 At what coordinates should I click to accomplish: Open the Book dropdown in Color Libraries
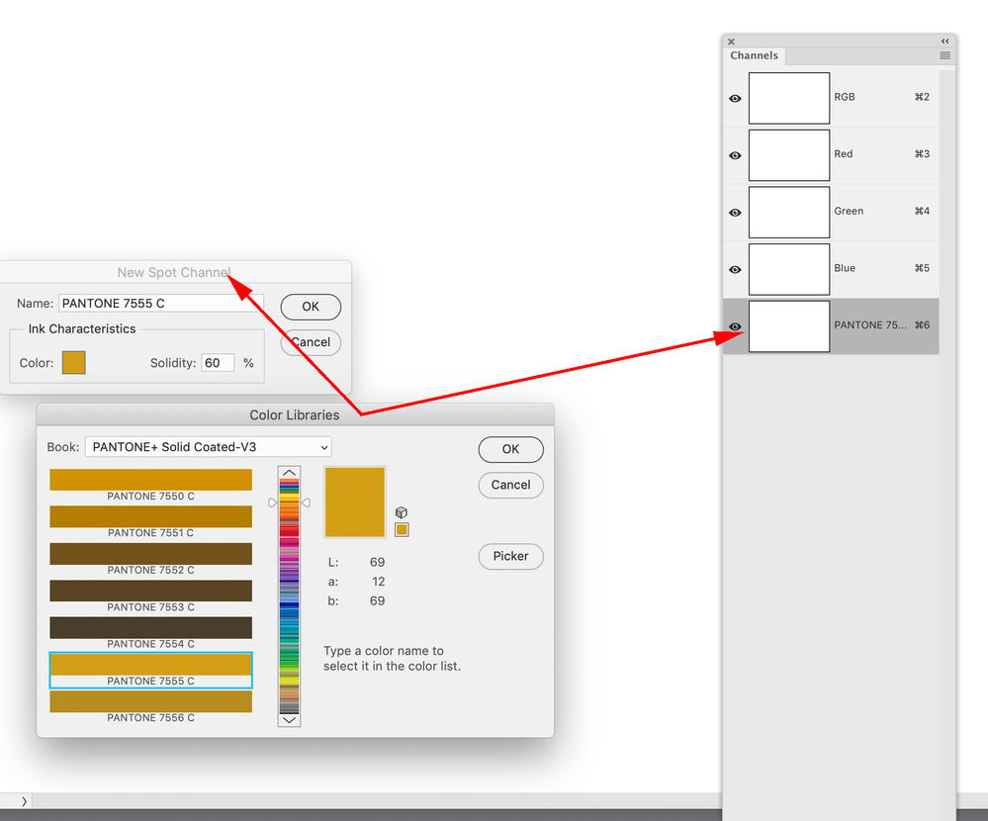[208, 447]
